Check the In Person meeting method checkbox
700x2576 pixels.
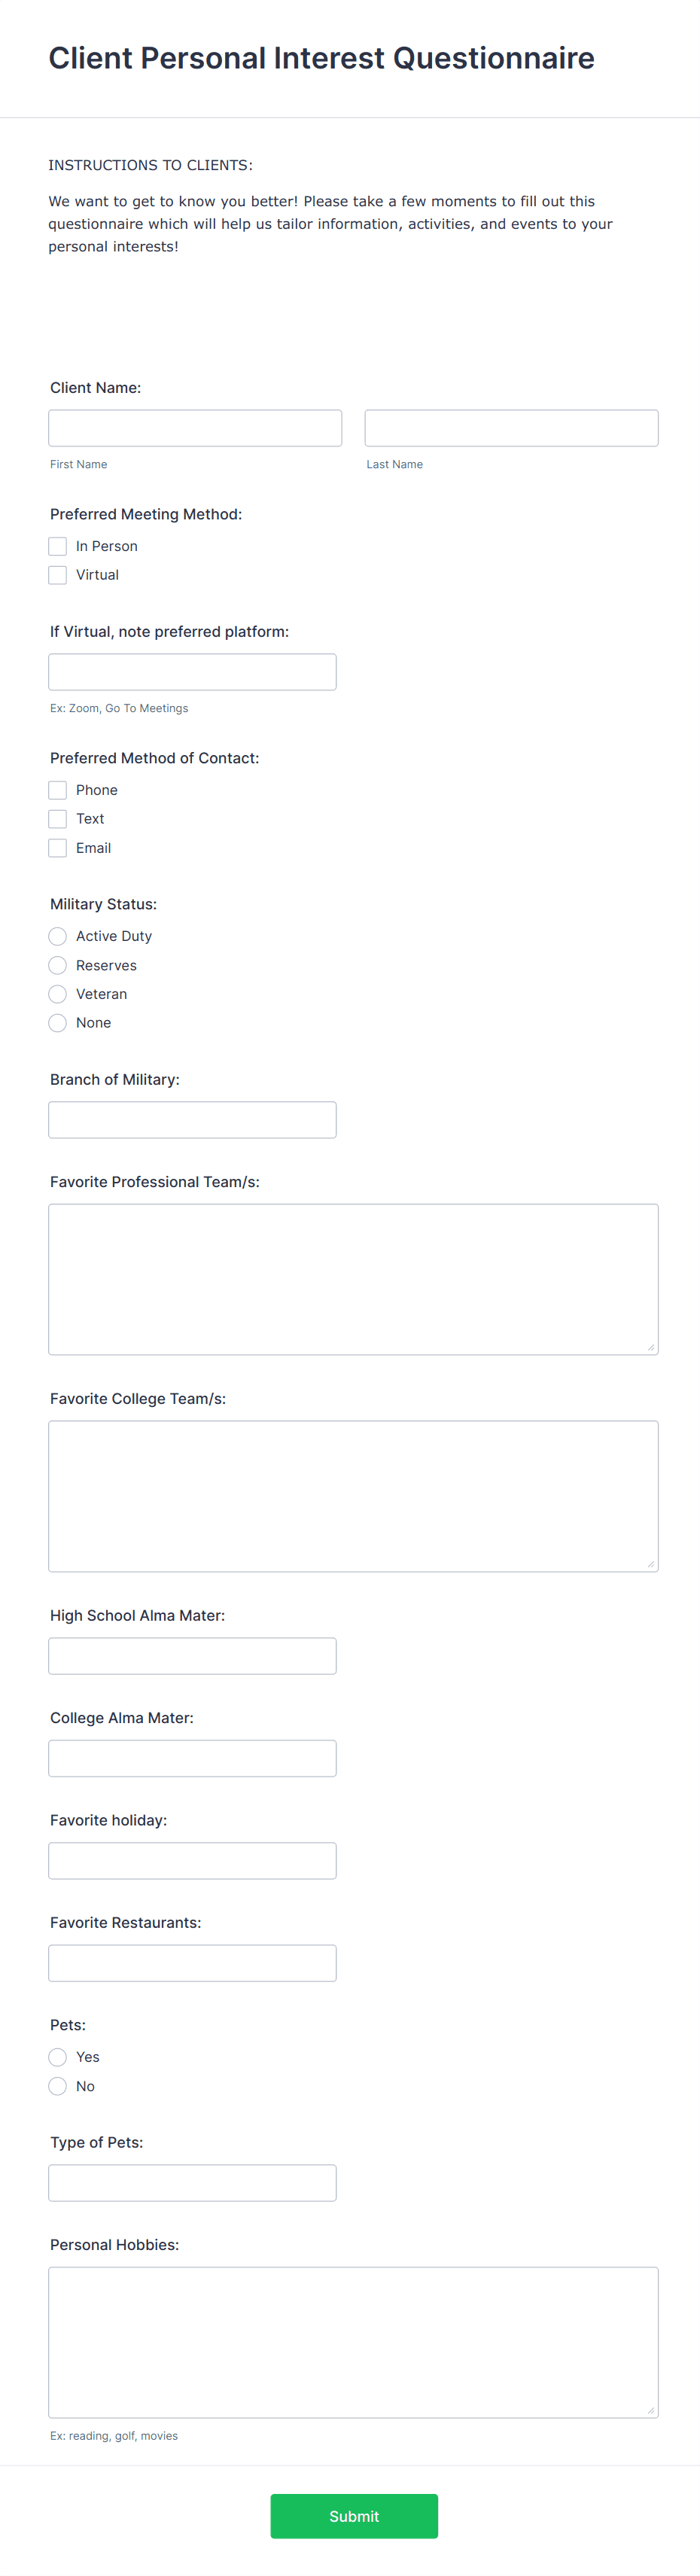point(58,546)
